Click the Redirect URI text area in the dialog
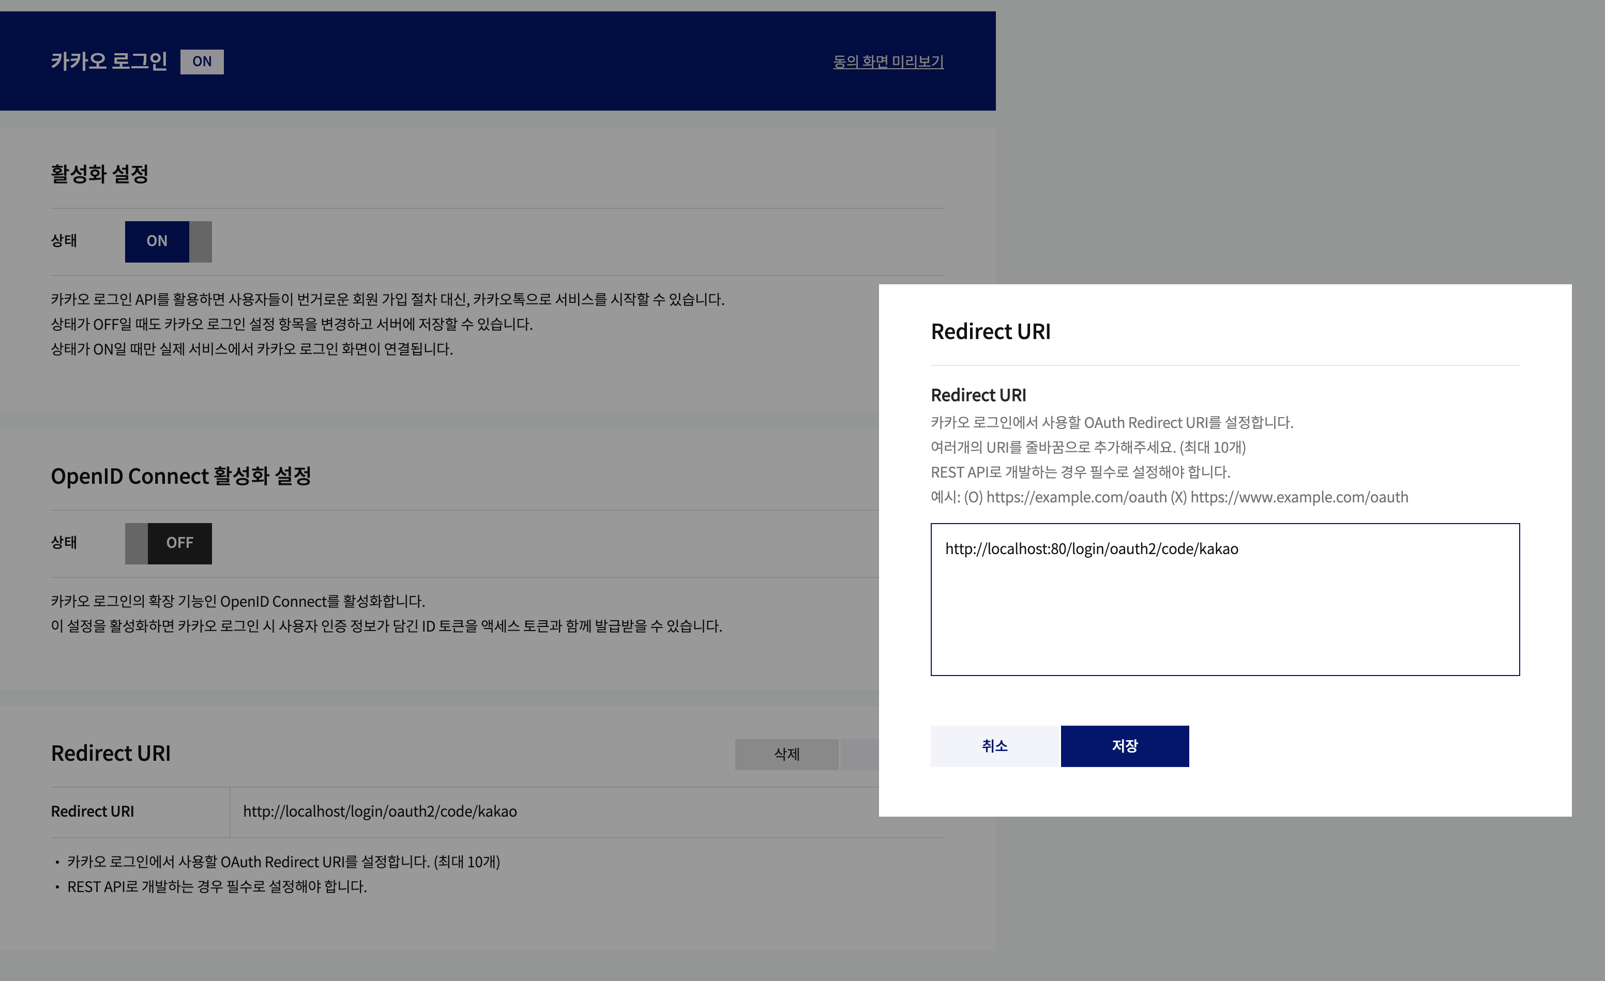This screenshot has height=981, width=1605. point(1224,599)
